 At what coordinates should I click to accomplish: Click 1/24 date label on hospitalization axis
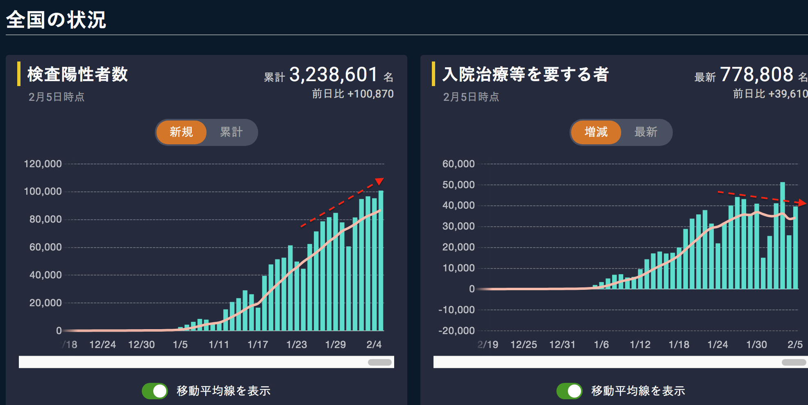tap(718, 344)
